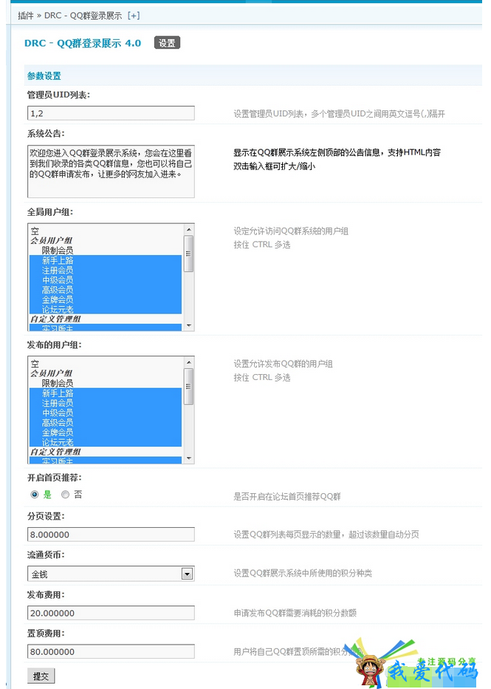Click up arrow of 发布的用户组 scrollbar
This screenshot has width=491, height=689.
[x=189, y=362]
